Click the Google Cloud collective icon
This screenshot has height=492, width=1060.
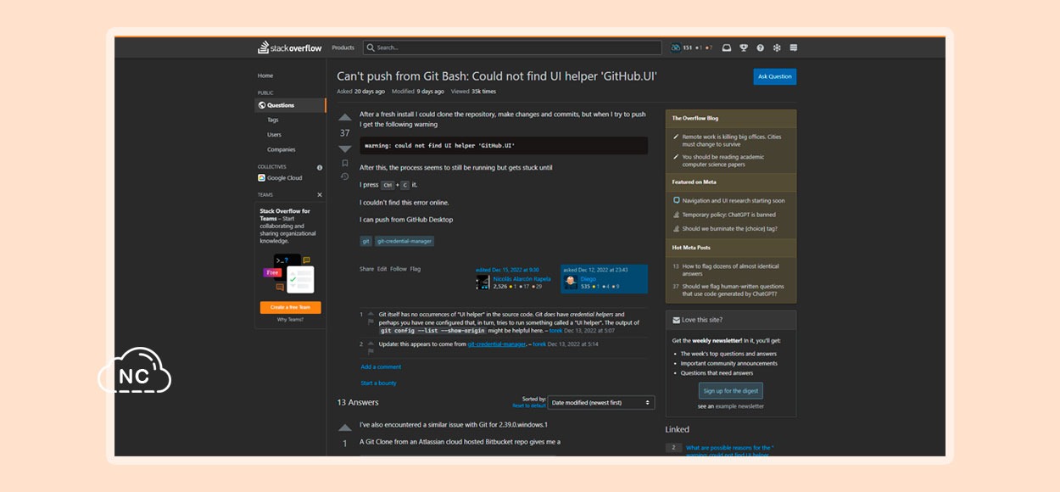(262, 178)
